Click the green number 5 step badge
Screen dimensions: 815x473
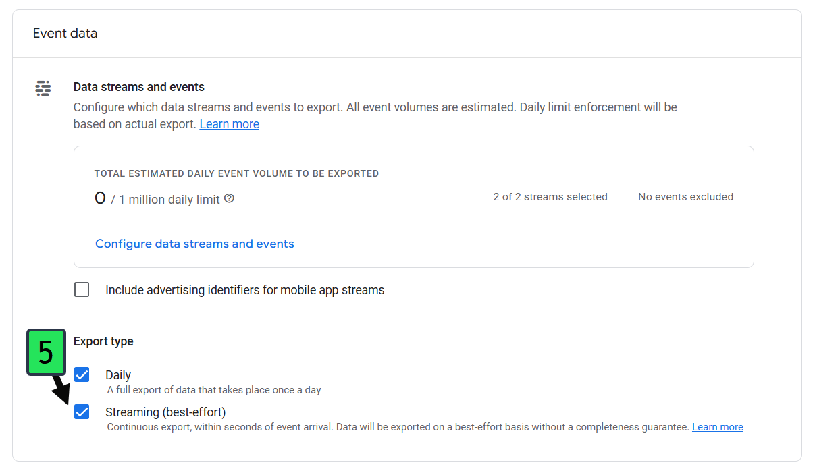(46, 352)
